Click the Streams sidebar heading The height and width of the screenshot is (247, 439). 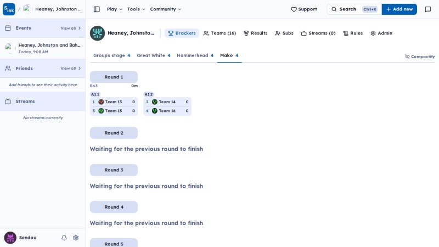(25, 102)
